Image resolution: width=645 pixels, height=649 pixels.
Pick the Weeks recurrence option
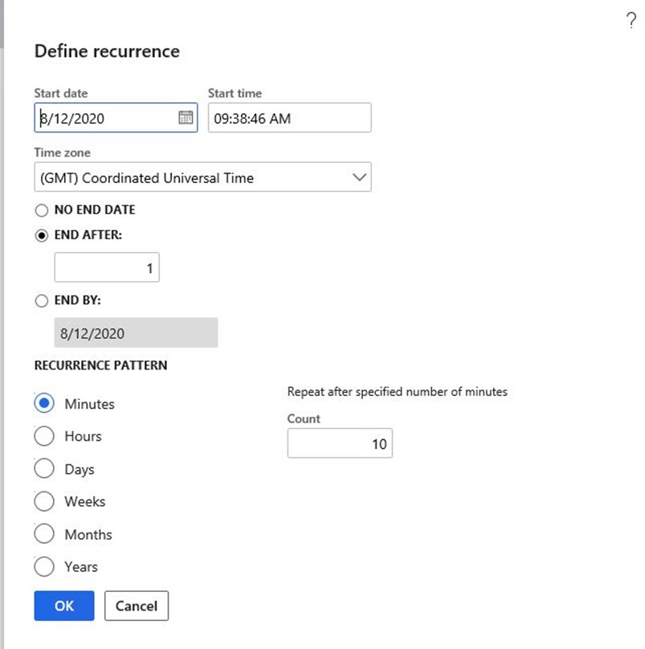[44, 501]
